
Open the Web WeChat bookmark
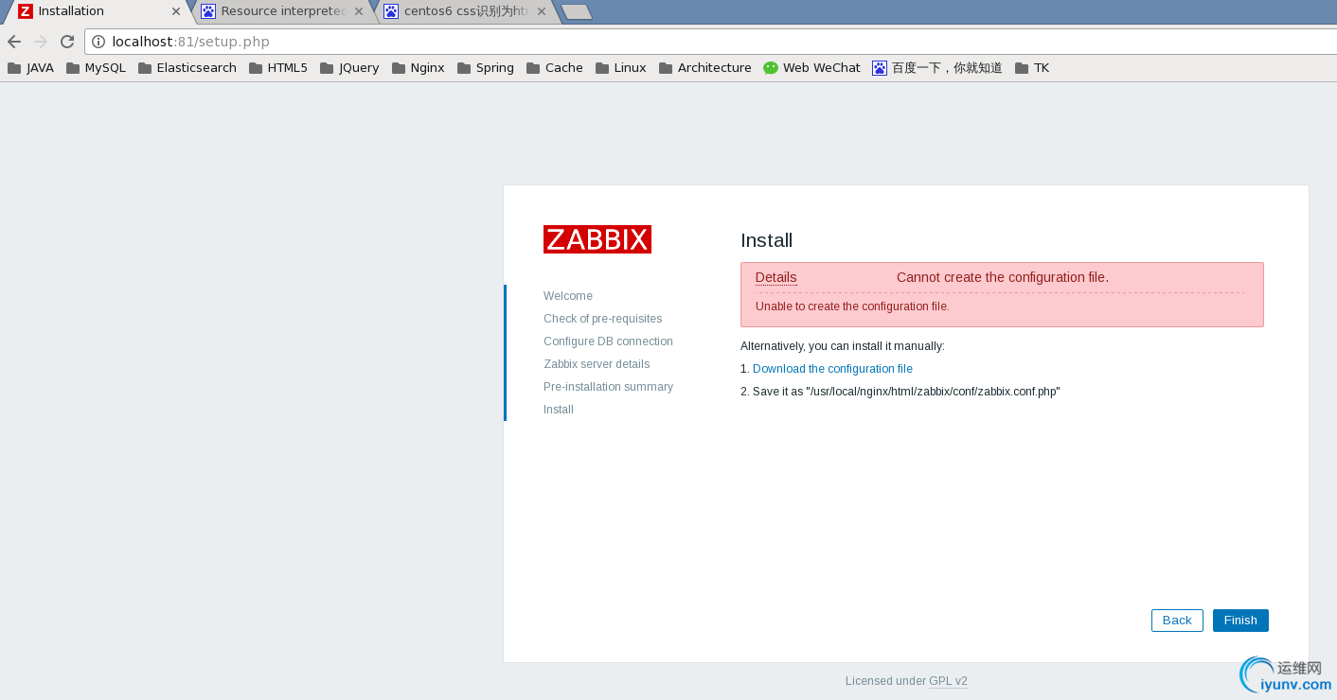[x=812, y=68]
